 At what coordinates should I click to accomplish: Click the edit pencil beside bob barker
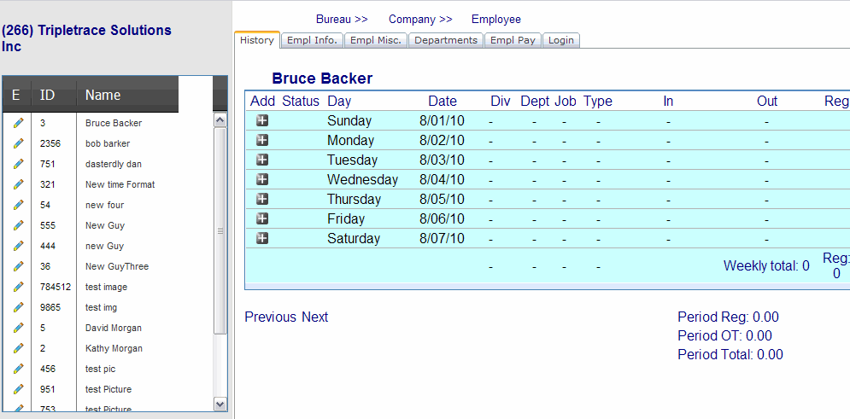pos(18,143)
